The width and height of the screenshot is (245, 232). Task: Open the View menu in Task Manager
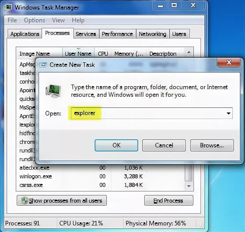click(x=58, y=20)
